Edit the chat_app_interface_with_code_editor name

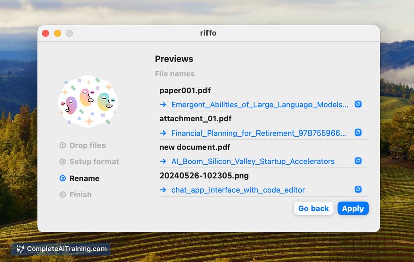238,190
